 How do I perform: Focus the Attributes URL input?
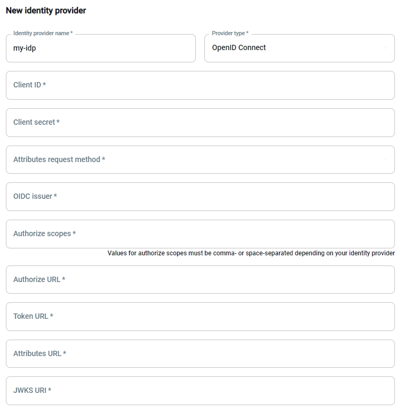[200, 354]
